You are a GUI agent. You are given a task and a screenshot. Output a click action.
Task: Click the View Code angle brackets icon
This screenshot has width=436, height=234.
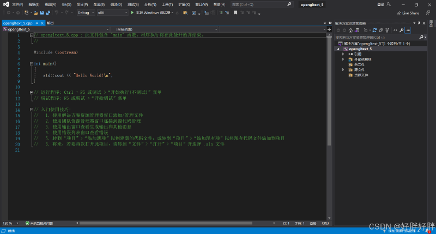395,31
